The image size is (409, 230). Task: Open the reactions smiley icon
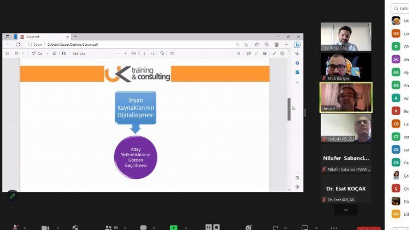[249, 227]
